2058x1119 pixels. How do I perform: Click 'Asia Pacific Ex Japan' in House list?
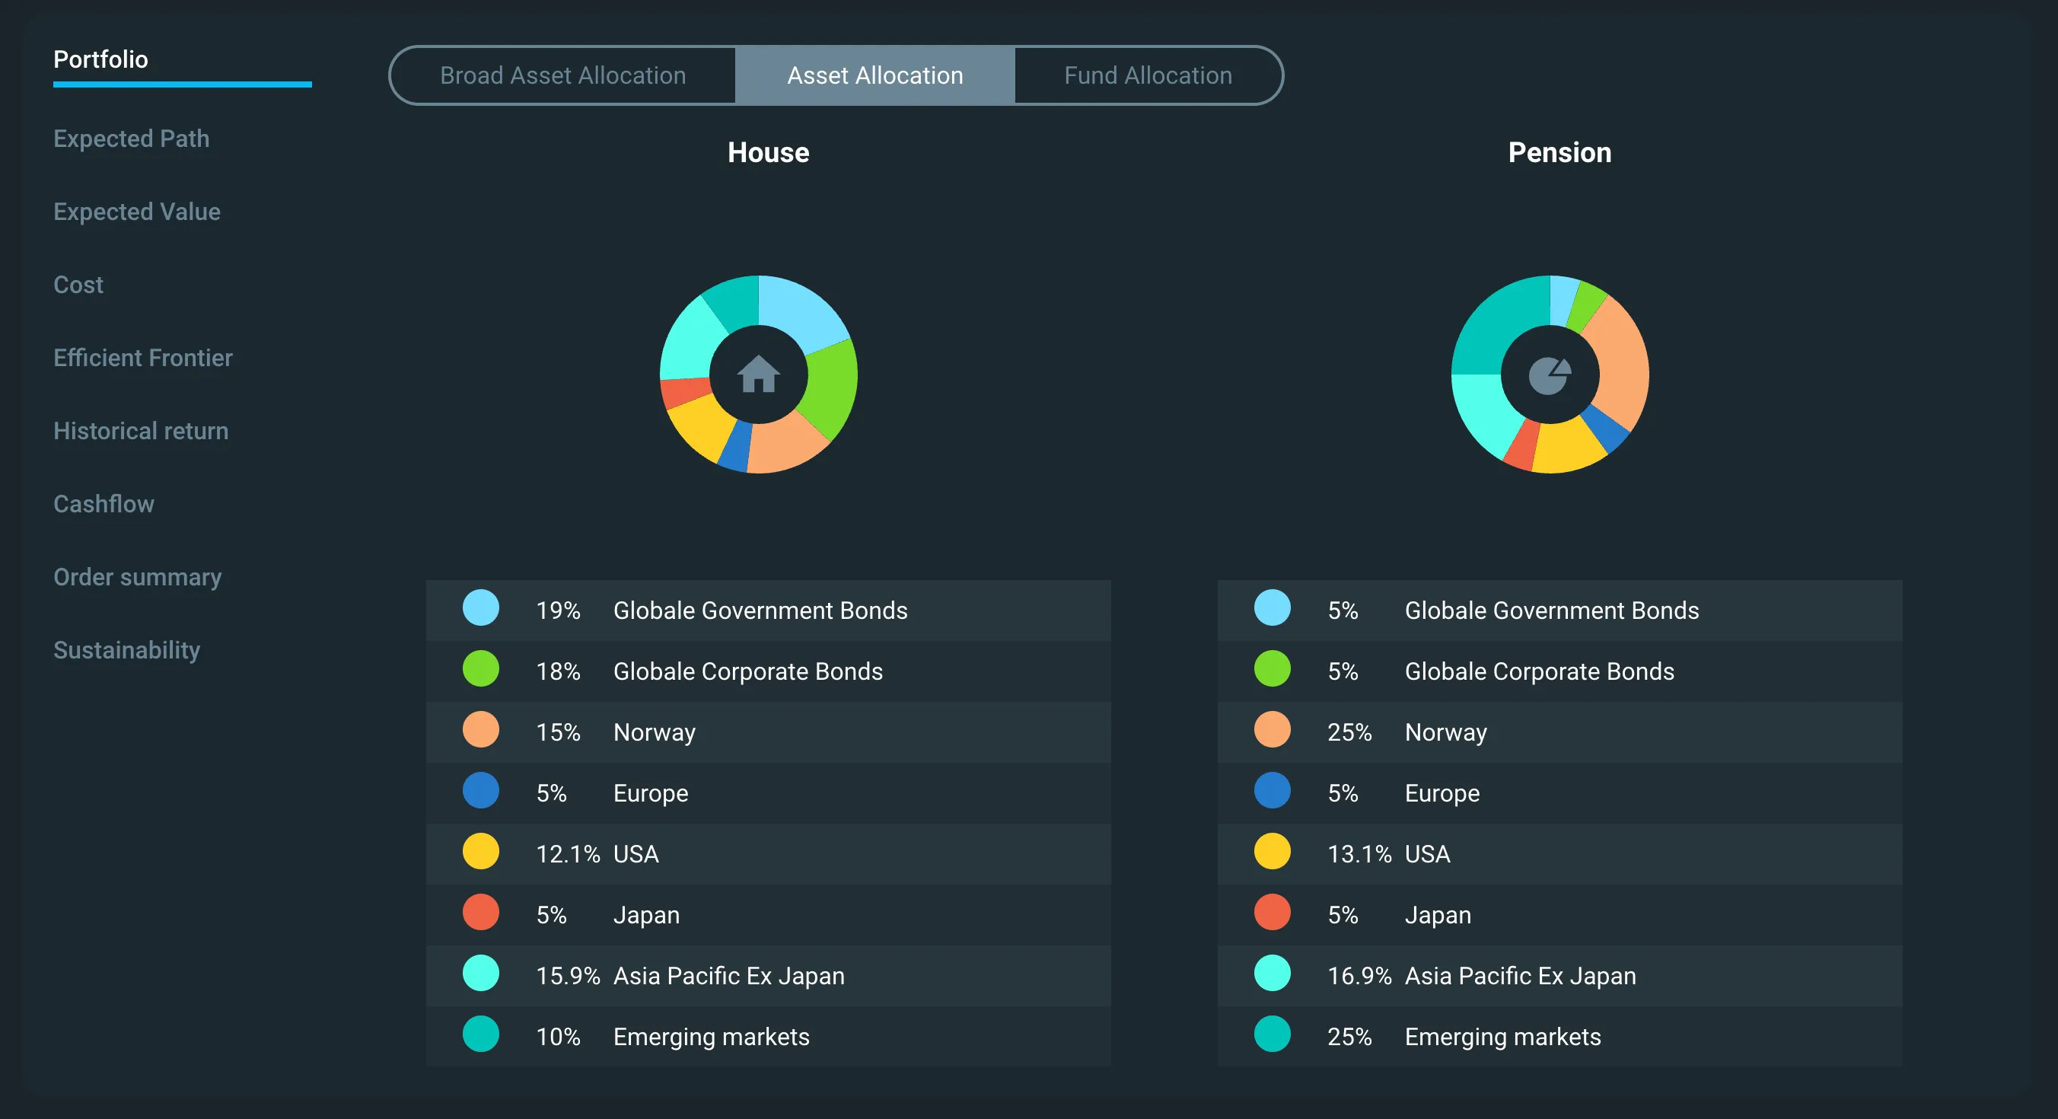coord(728,976)
